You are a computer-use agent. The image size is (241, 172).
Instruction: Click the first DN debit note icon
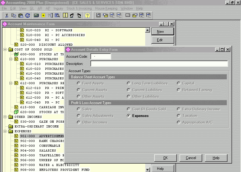click(x=119, y=16)
